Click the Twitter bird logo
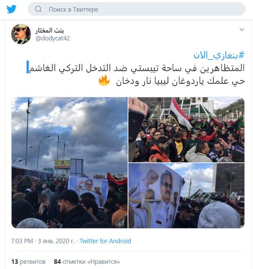Image resolution: width=253 pixels, height=269 pixels. (x=11, y=9)
